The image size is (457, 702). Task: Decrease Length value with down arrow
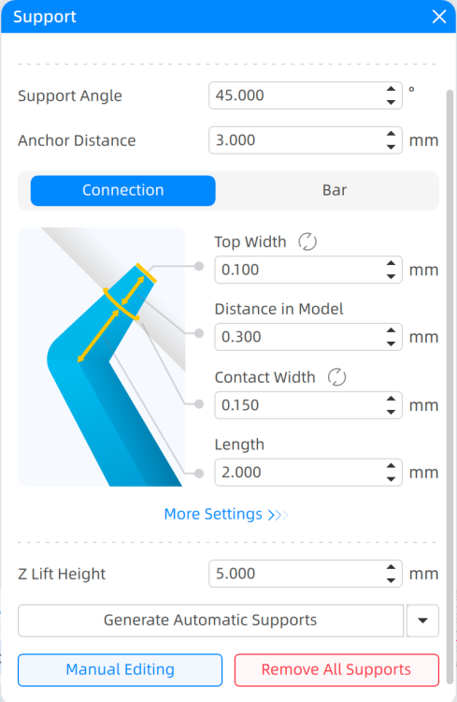point(391,479)
